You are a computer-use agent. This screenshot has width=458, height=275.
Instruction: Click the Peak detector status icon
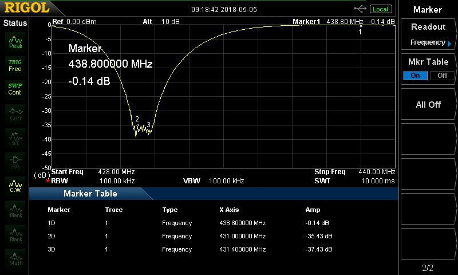coord(15,41)
